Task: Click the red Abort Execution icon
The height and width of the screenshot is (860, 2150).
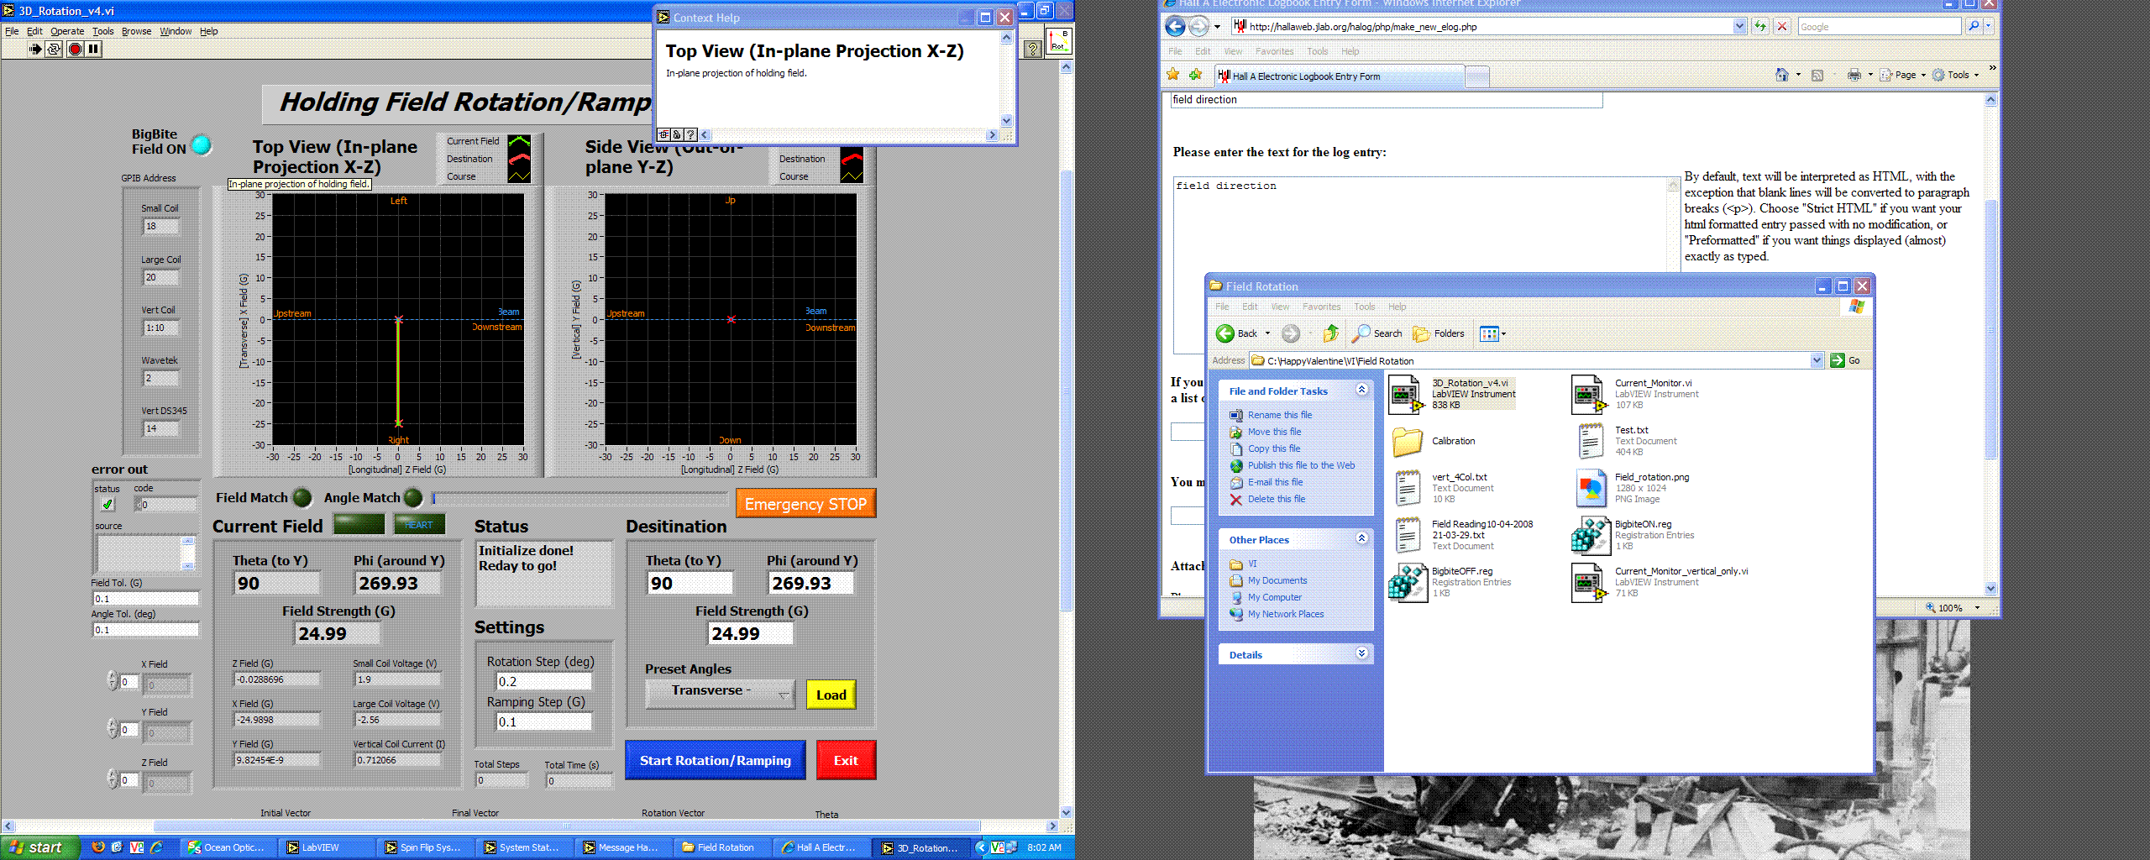Action: click(x=75, y=49)
